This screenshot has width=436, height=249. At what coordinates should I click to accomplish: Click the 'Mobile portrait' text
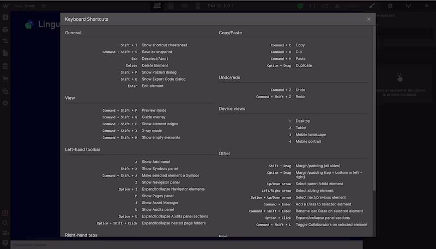coord(308,142)
